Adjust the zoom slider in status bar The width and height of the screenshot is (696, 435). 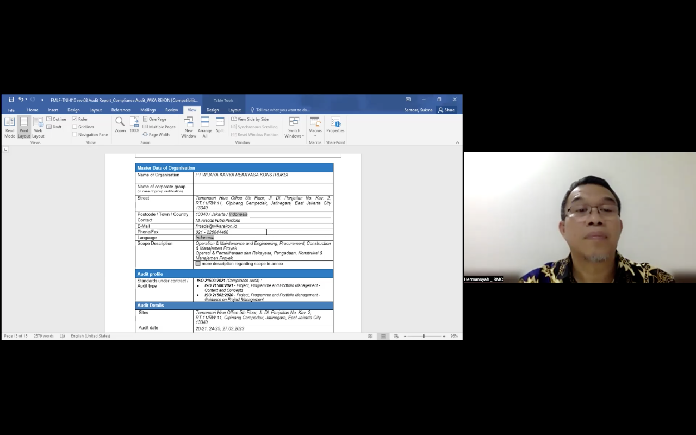pyautogui.click(x=424, y=336)
